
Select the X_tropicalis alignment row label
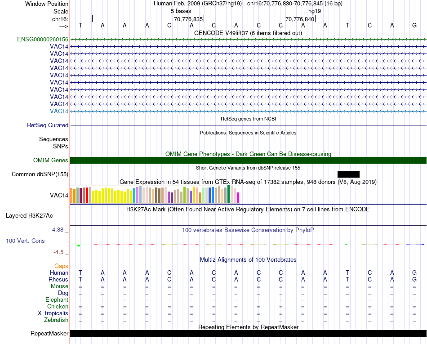[53, 313]
